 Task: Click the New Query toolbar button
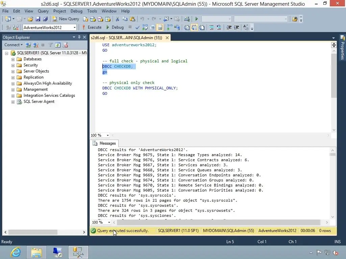(66, 19)
